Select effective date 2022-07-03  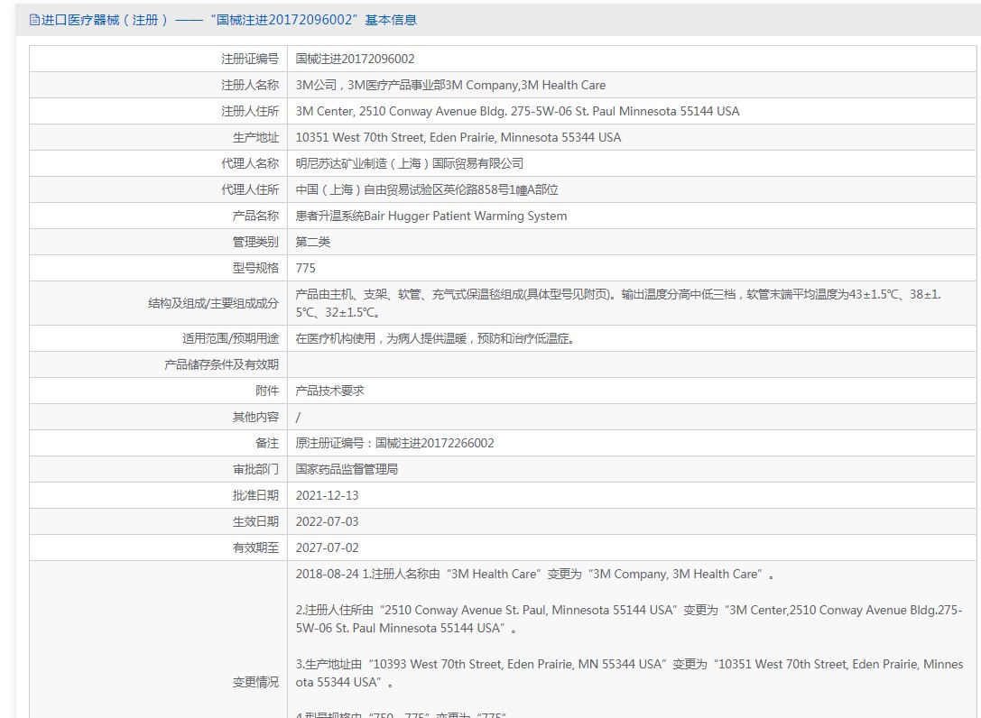(328, 521)
